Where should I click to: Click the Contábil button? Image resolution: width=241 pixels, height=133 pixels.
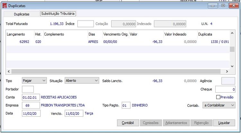[128, 123]
